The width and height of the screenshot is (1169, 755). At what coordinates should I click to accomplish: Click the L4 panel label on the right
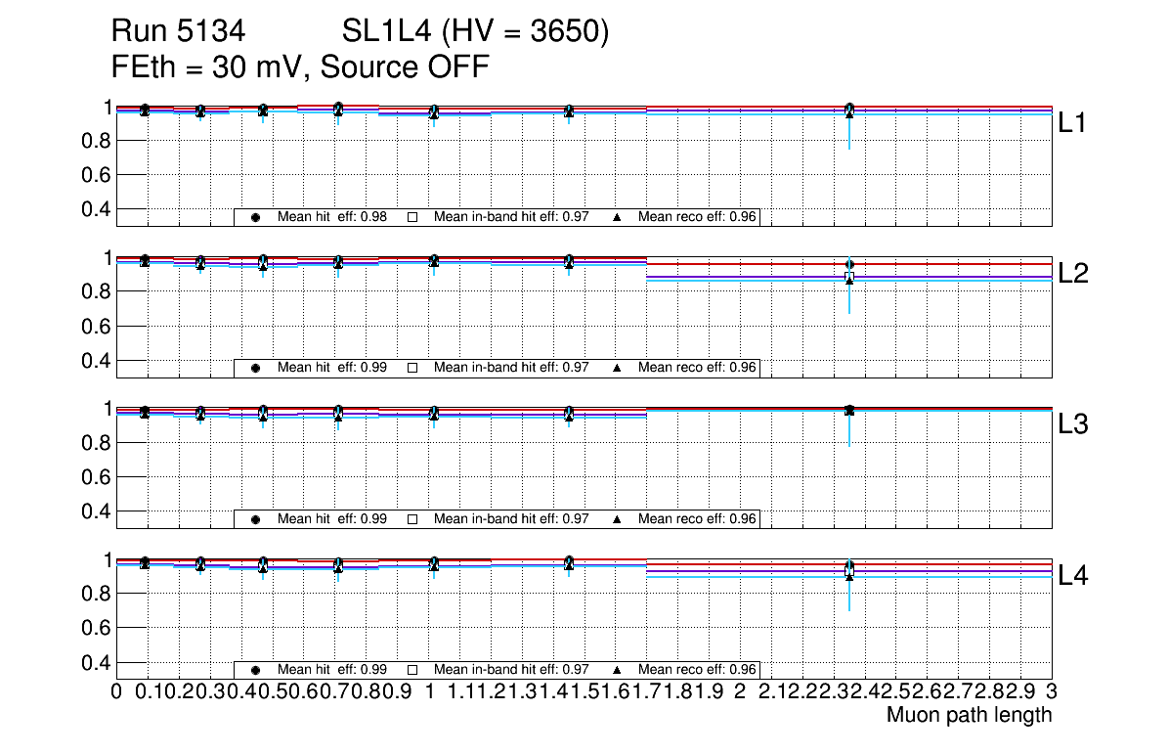1073,576
